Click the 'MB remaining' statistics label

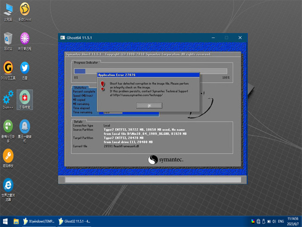click(81, 104)
